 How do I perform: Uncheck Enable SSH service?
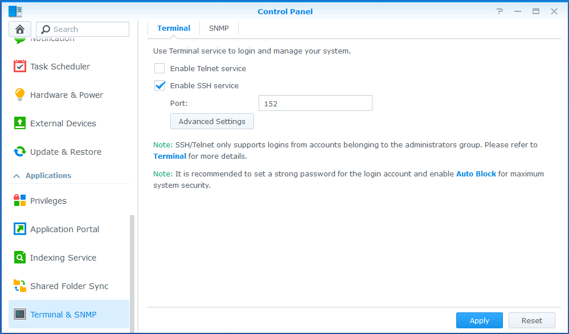click(159, 85)
